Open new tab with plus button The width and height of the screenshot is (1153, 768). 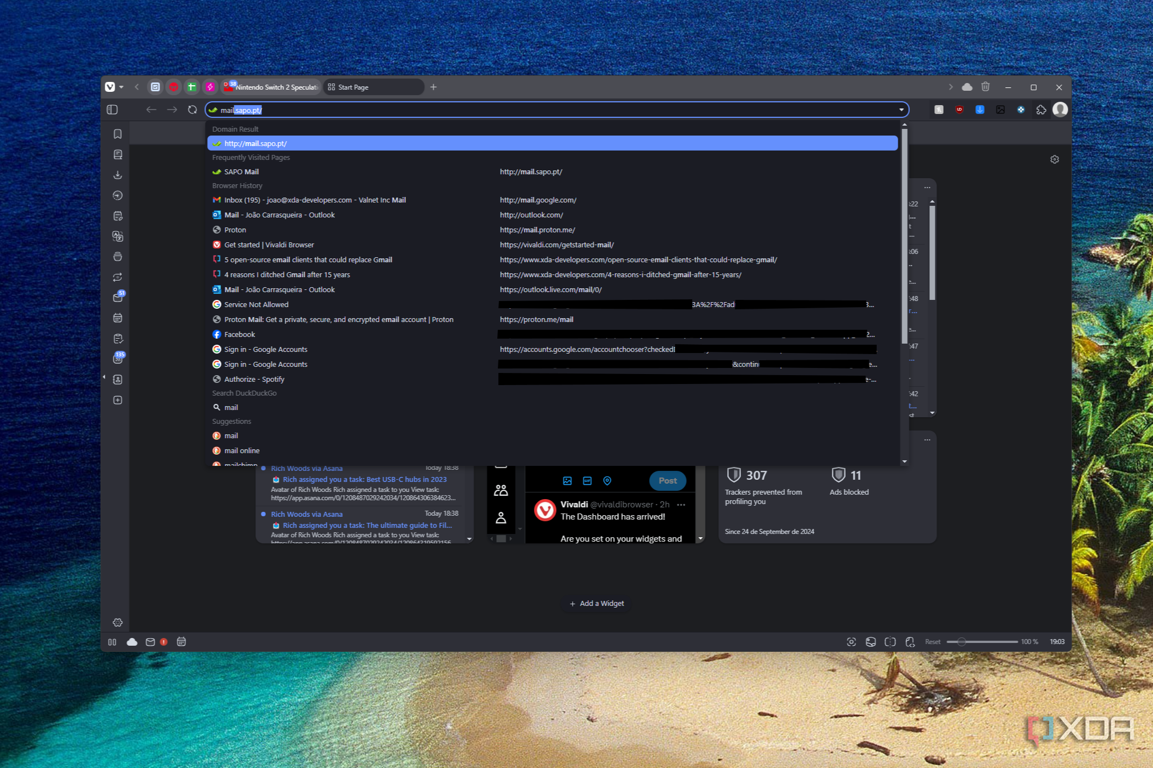[x=434, y=87]
